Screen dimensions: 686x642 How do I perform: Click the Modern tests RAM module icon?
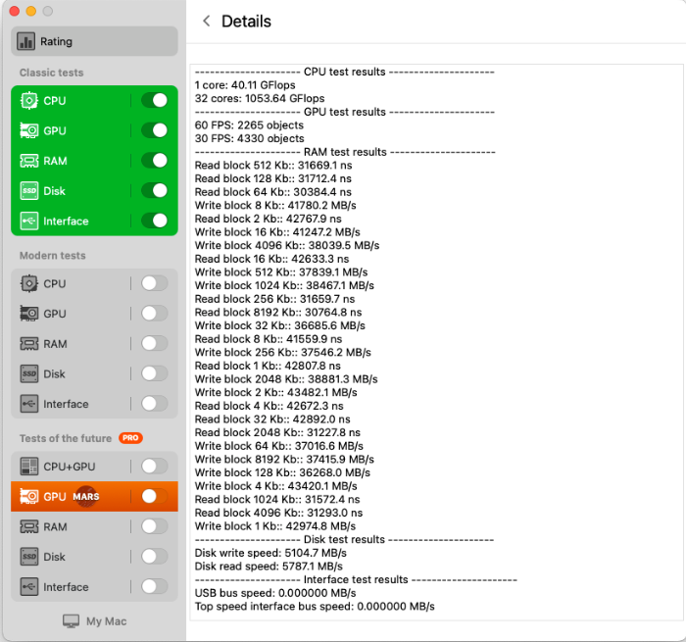[28, 344]
